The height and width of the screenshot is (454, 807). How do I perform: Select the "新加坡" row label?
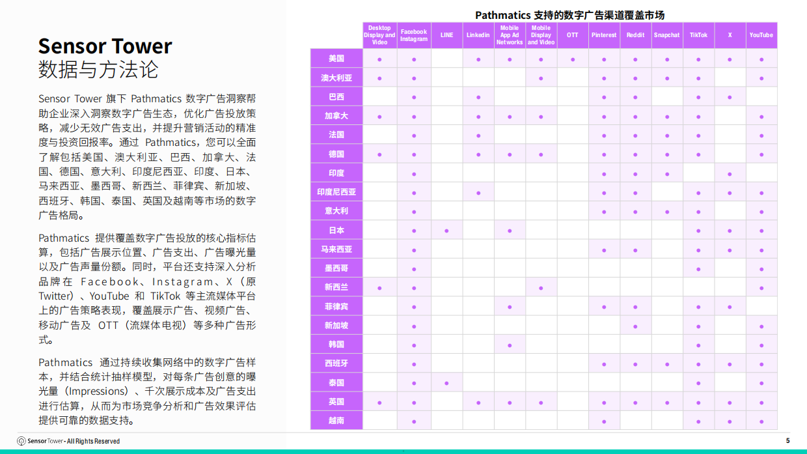336,326
